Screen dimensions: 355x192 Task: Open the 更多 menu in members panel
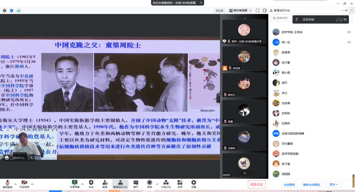click(x=334, y=184)
